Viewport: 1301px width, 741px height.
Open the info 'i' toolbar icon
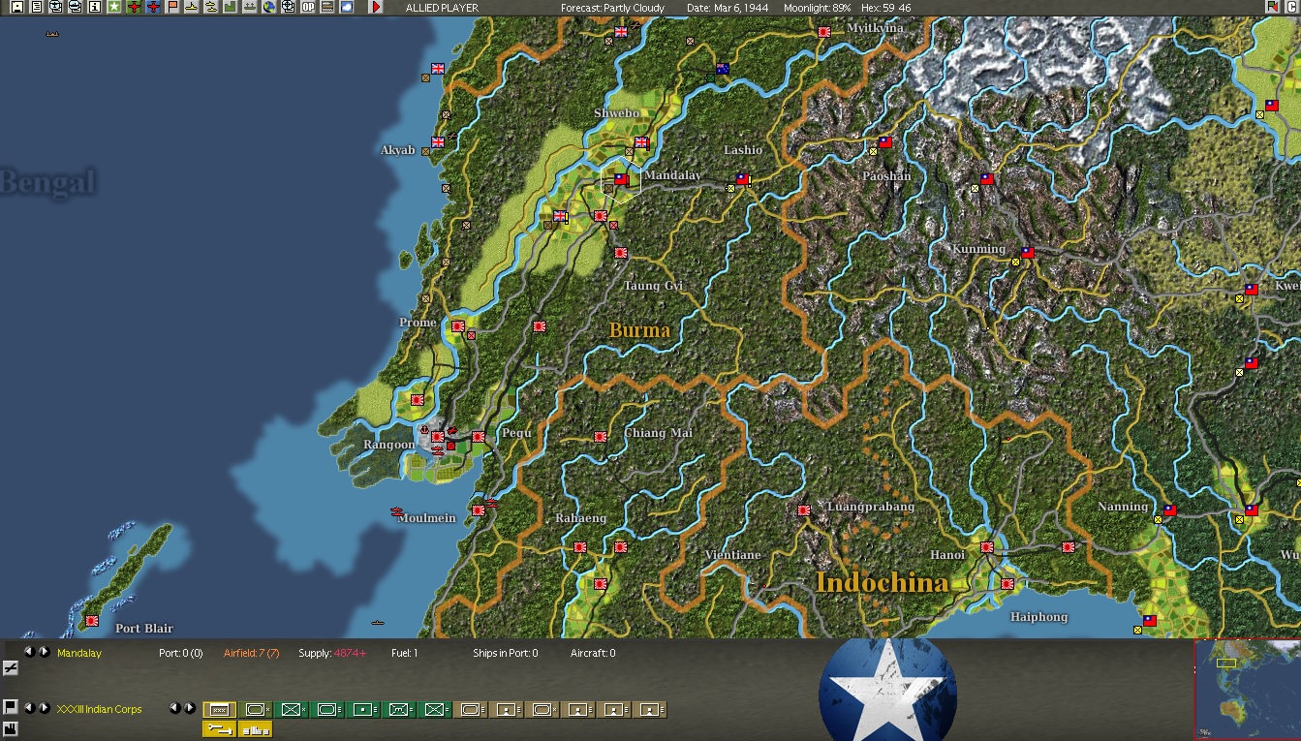[x=94, y=7]
